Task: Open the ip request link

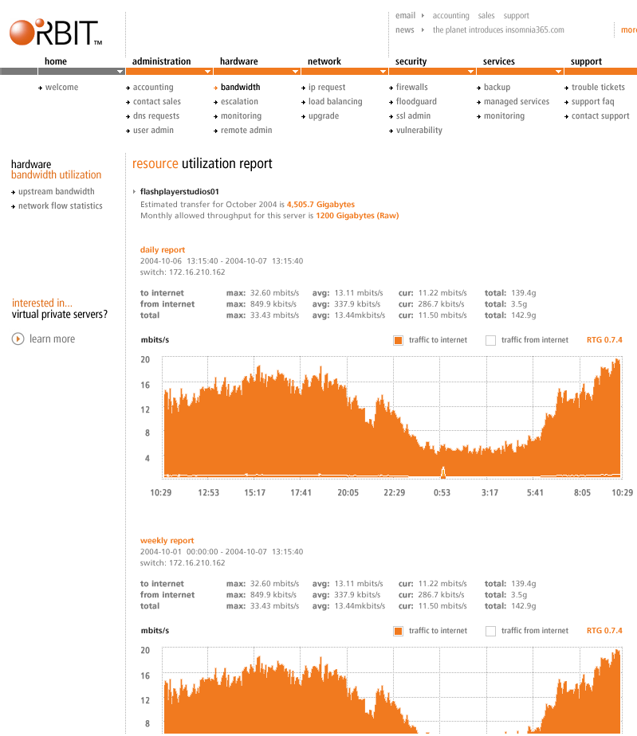Action: tap(327, 88)
